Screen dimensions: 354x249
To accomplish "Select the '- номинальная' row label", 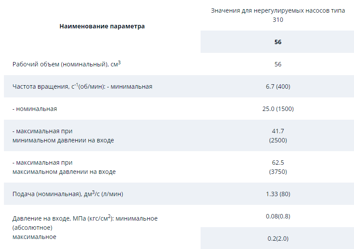I will 35,109.
